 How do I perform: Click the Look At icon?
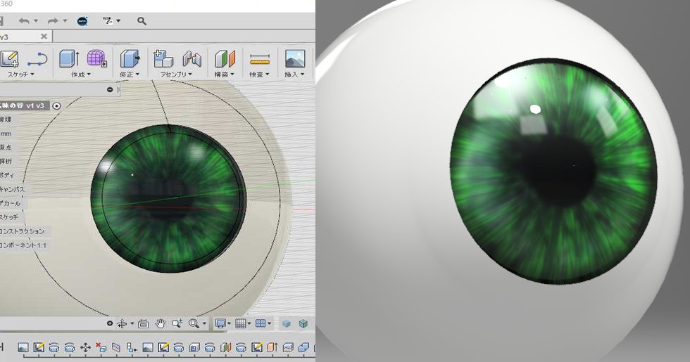143,324
